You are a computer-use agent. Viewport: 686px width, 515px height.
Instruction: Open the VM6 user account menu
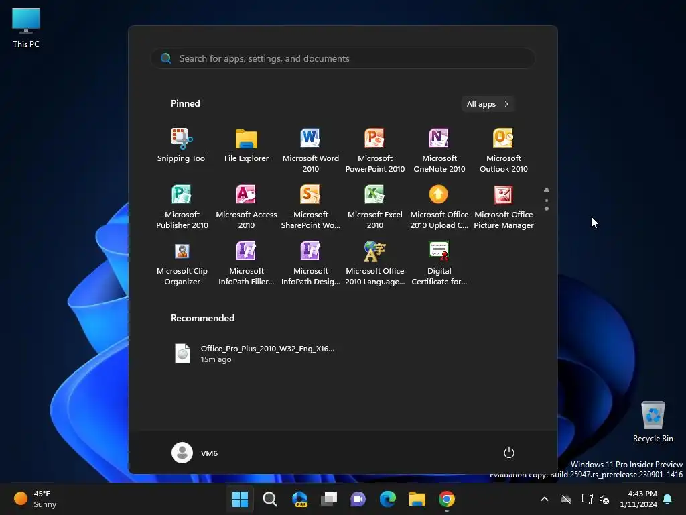pos(195,453)
